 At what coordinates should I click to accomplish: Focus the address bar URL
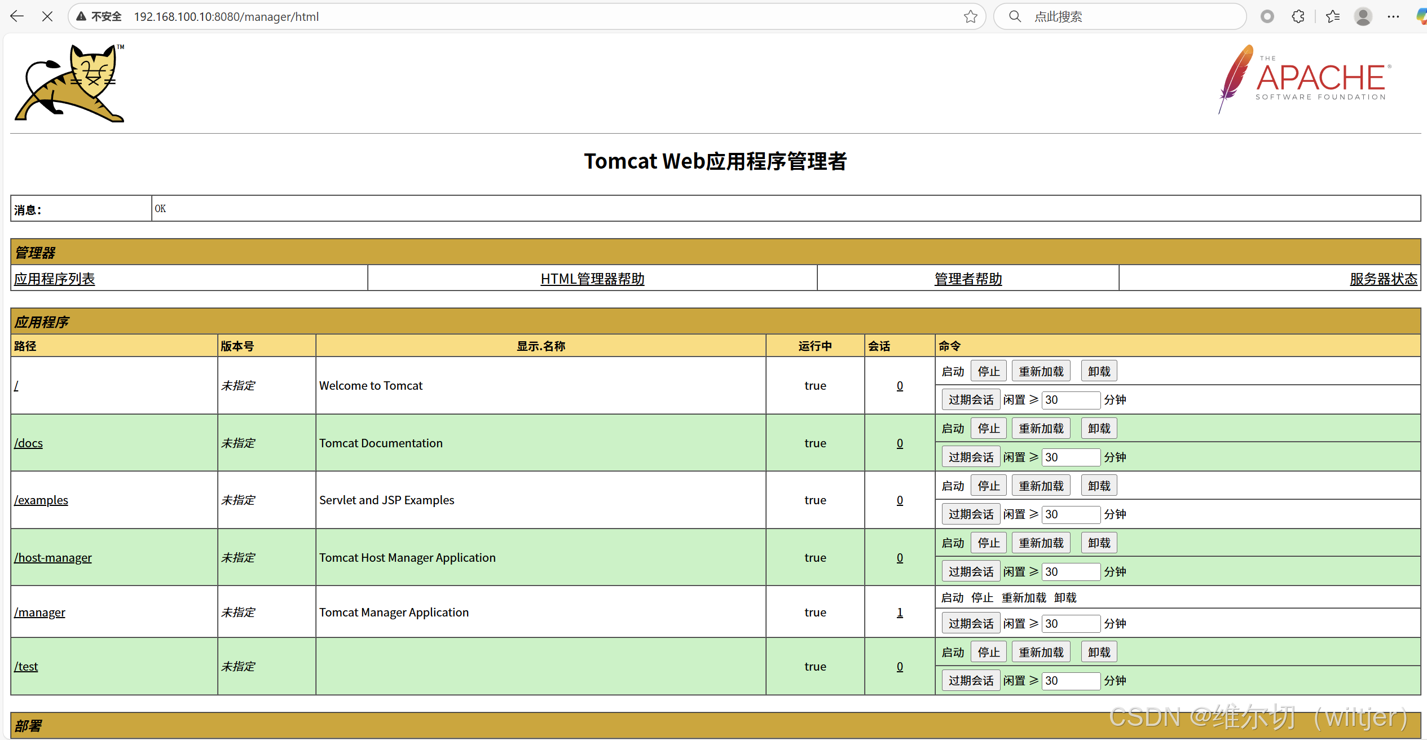[x=226, y=17]
